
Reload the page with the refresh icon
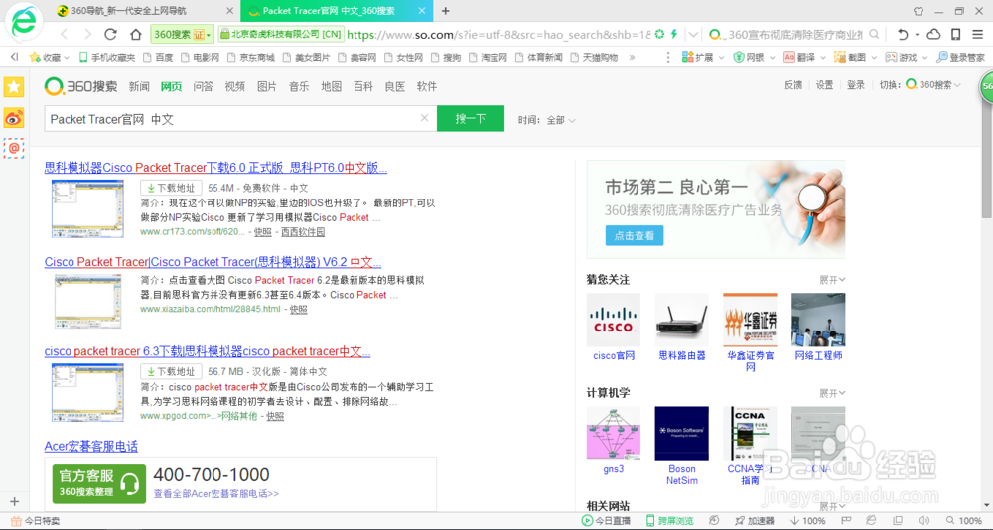[x=111, y=34]
